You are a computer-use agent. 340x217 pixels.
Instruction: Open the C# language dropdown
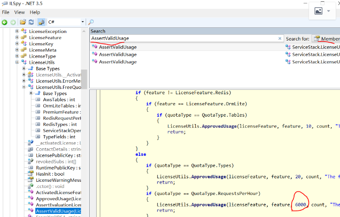pyautogui.click(x=82, y=22)
